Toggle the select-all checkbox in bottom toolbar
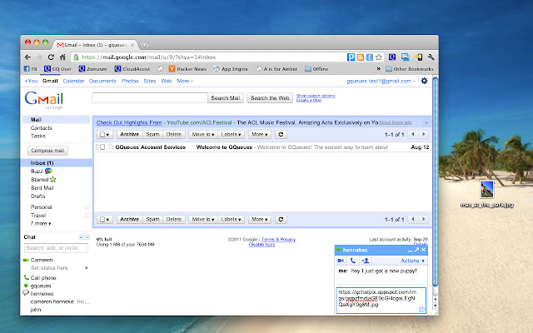This screenshot has height=333, width=533. pyautogui.click(x=103, y=219)
